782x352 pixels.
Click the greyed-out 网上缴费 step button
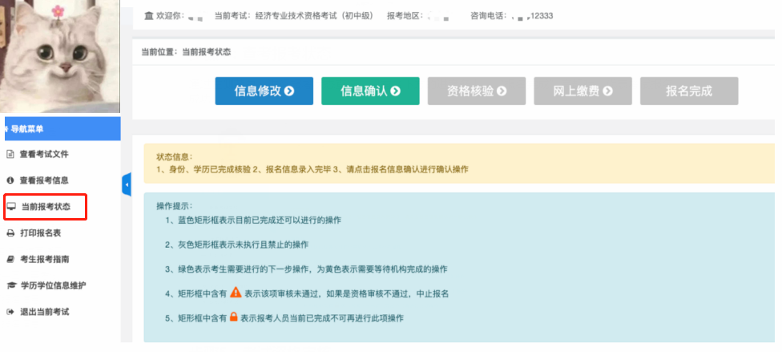point(582,91)
